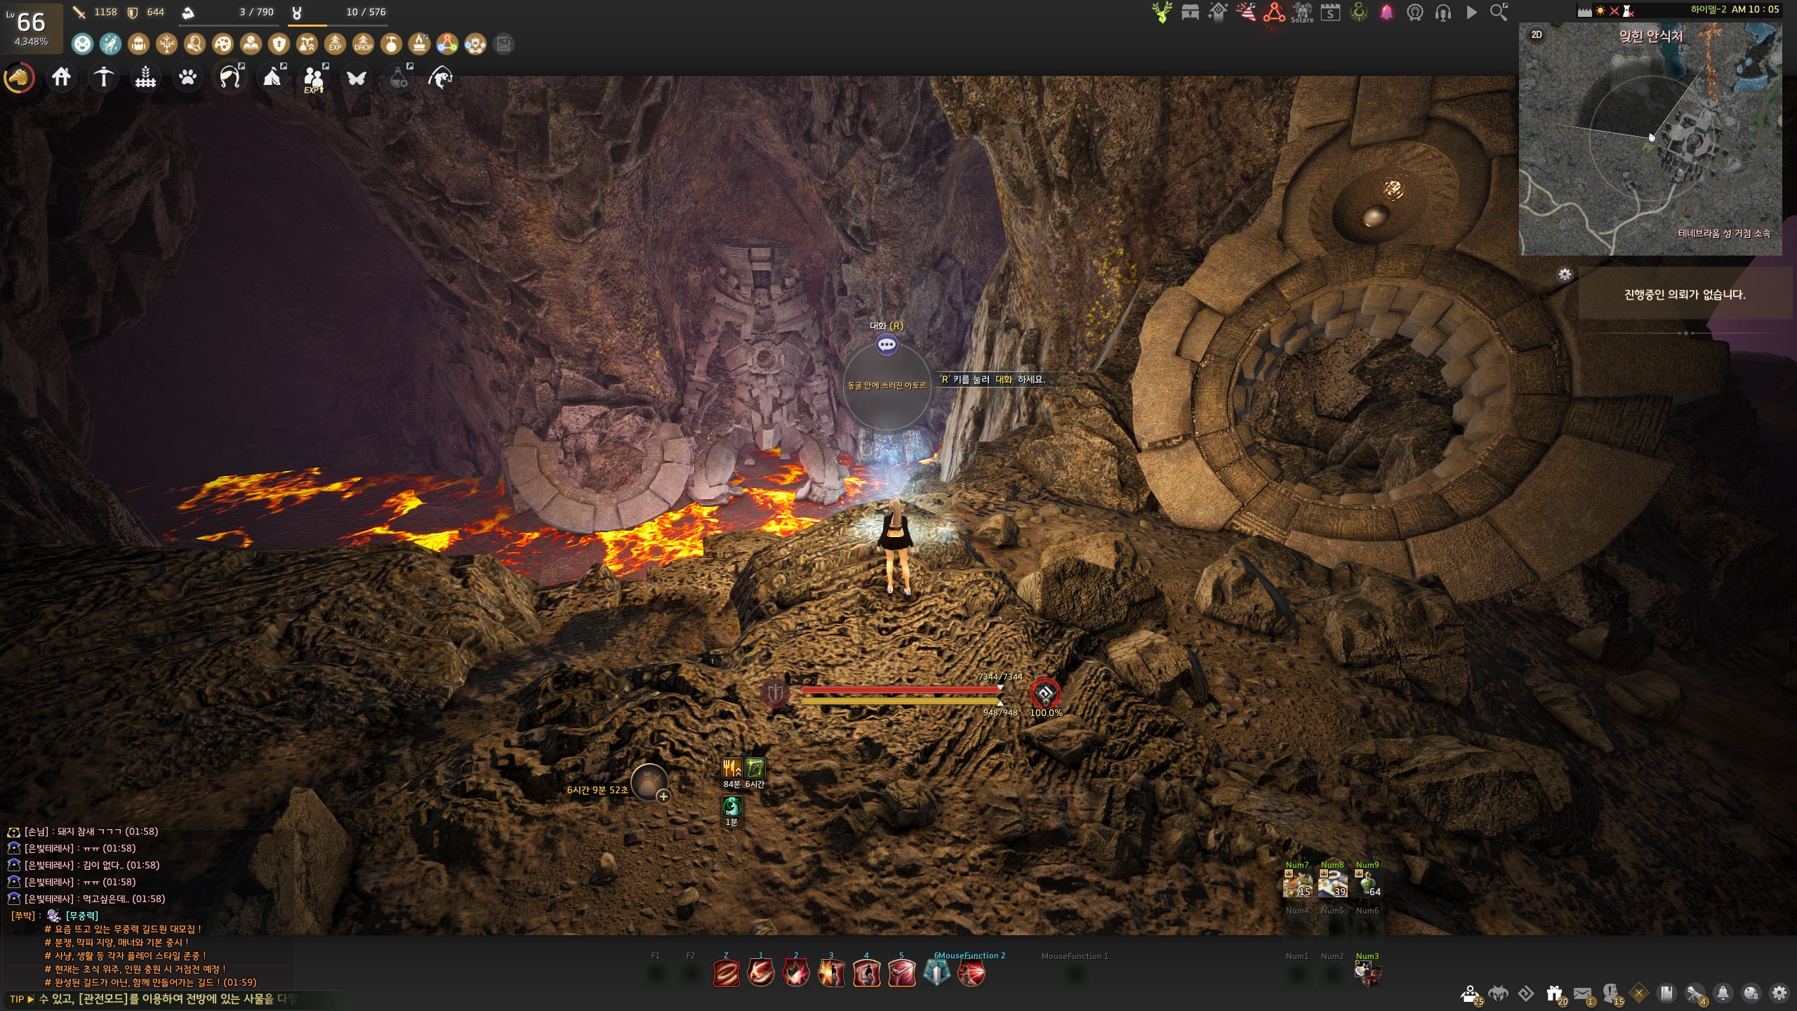The width and height of the screenshot is (1797, 1011).
Task: Open the mail envelope with badge 1
Action: [x=1582, y=993]
